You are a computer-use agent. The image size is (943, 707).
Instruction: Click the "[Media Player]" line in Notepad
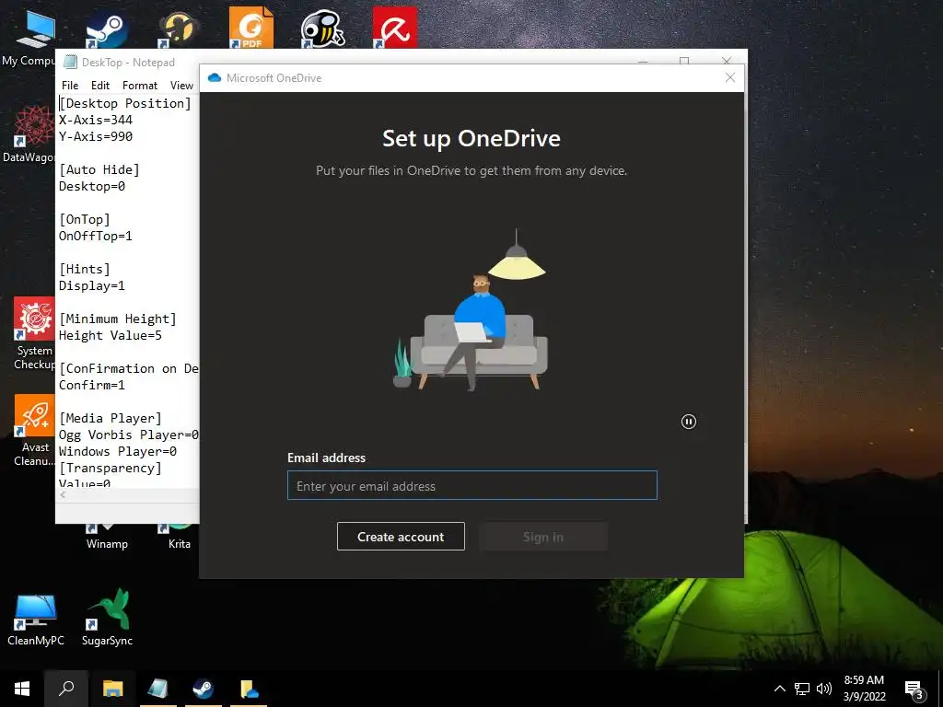tap(111, 419)
